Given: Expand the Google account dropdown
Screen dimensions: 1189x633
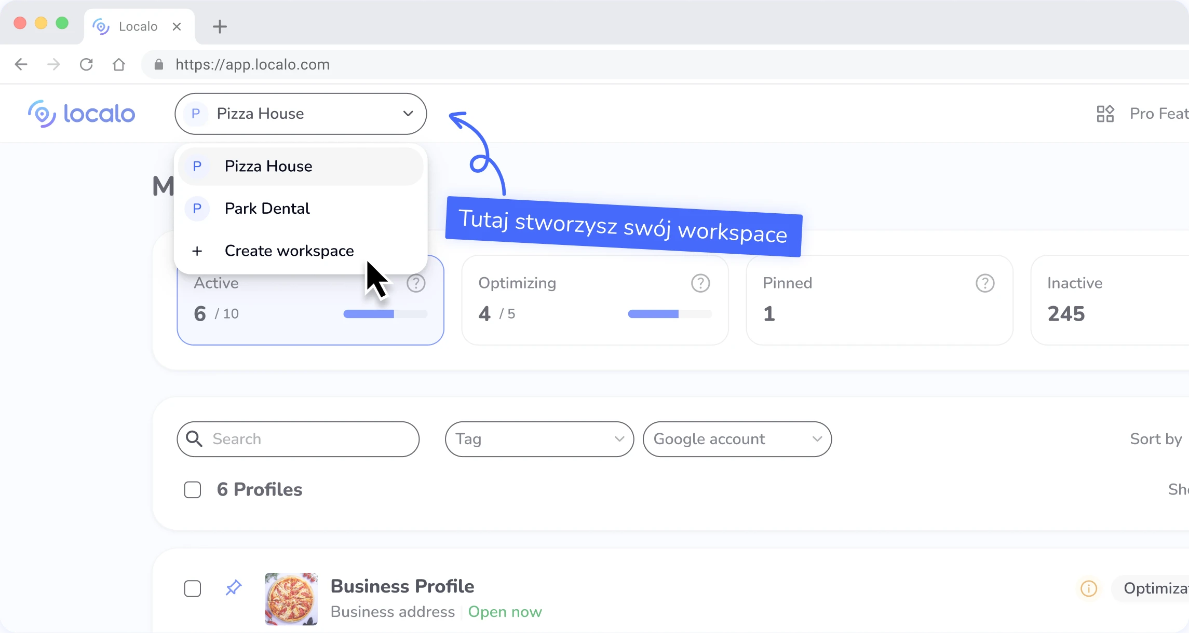Looking at the screenshot, I should 737,439.
